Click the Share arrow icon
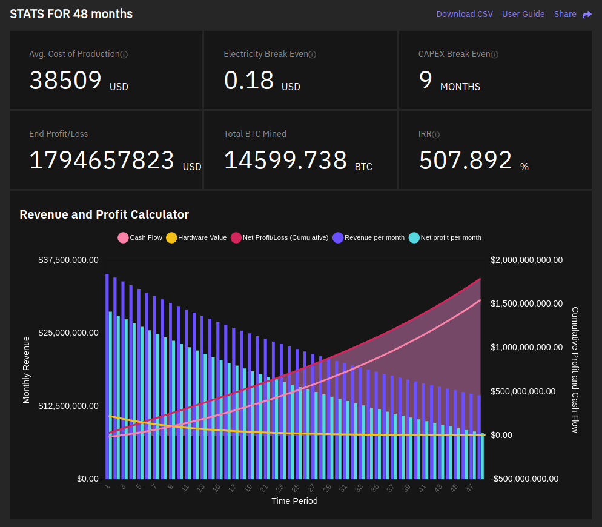 pyautogui.click(x=587, y=15)
